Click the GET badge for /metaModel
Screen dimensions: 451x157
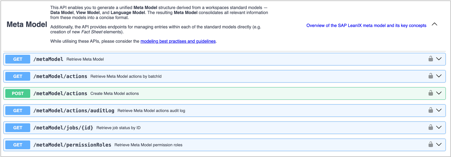(18, 59)
